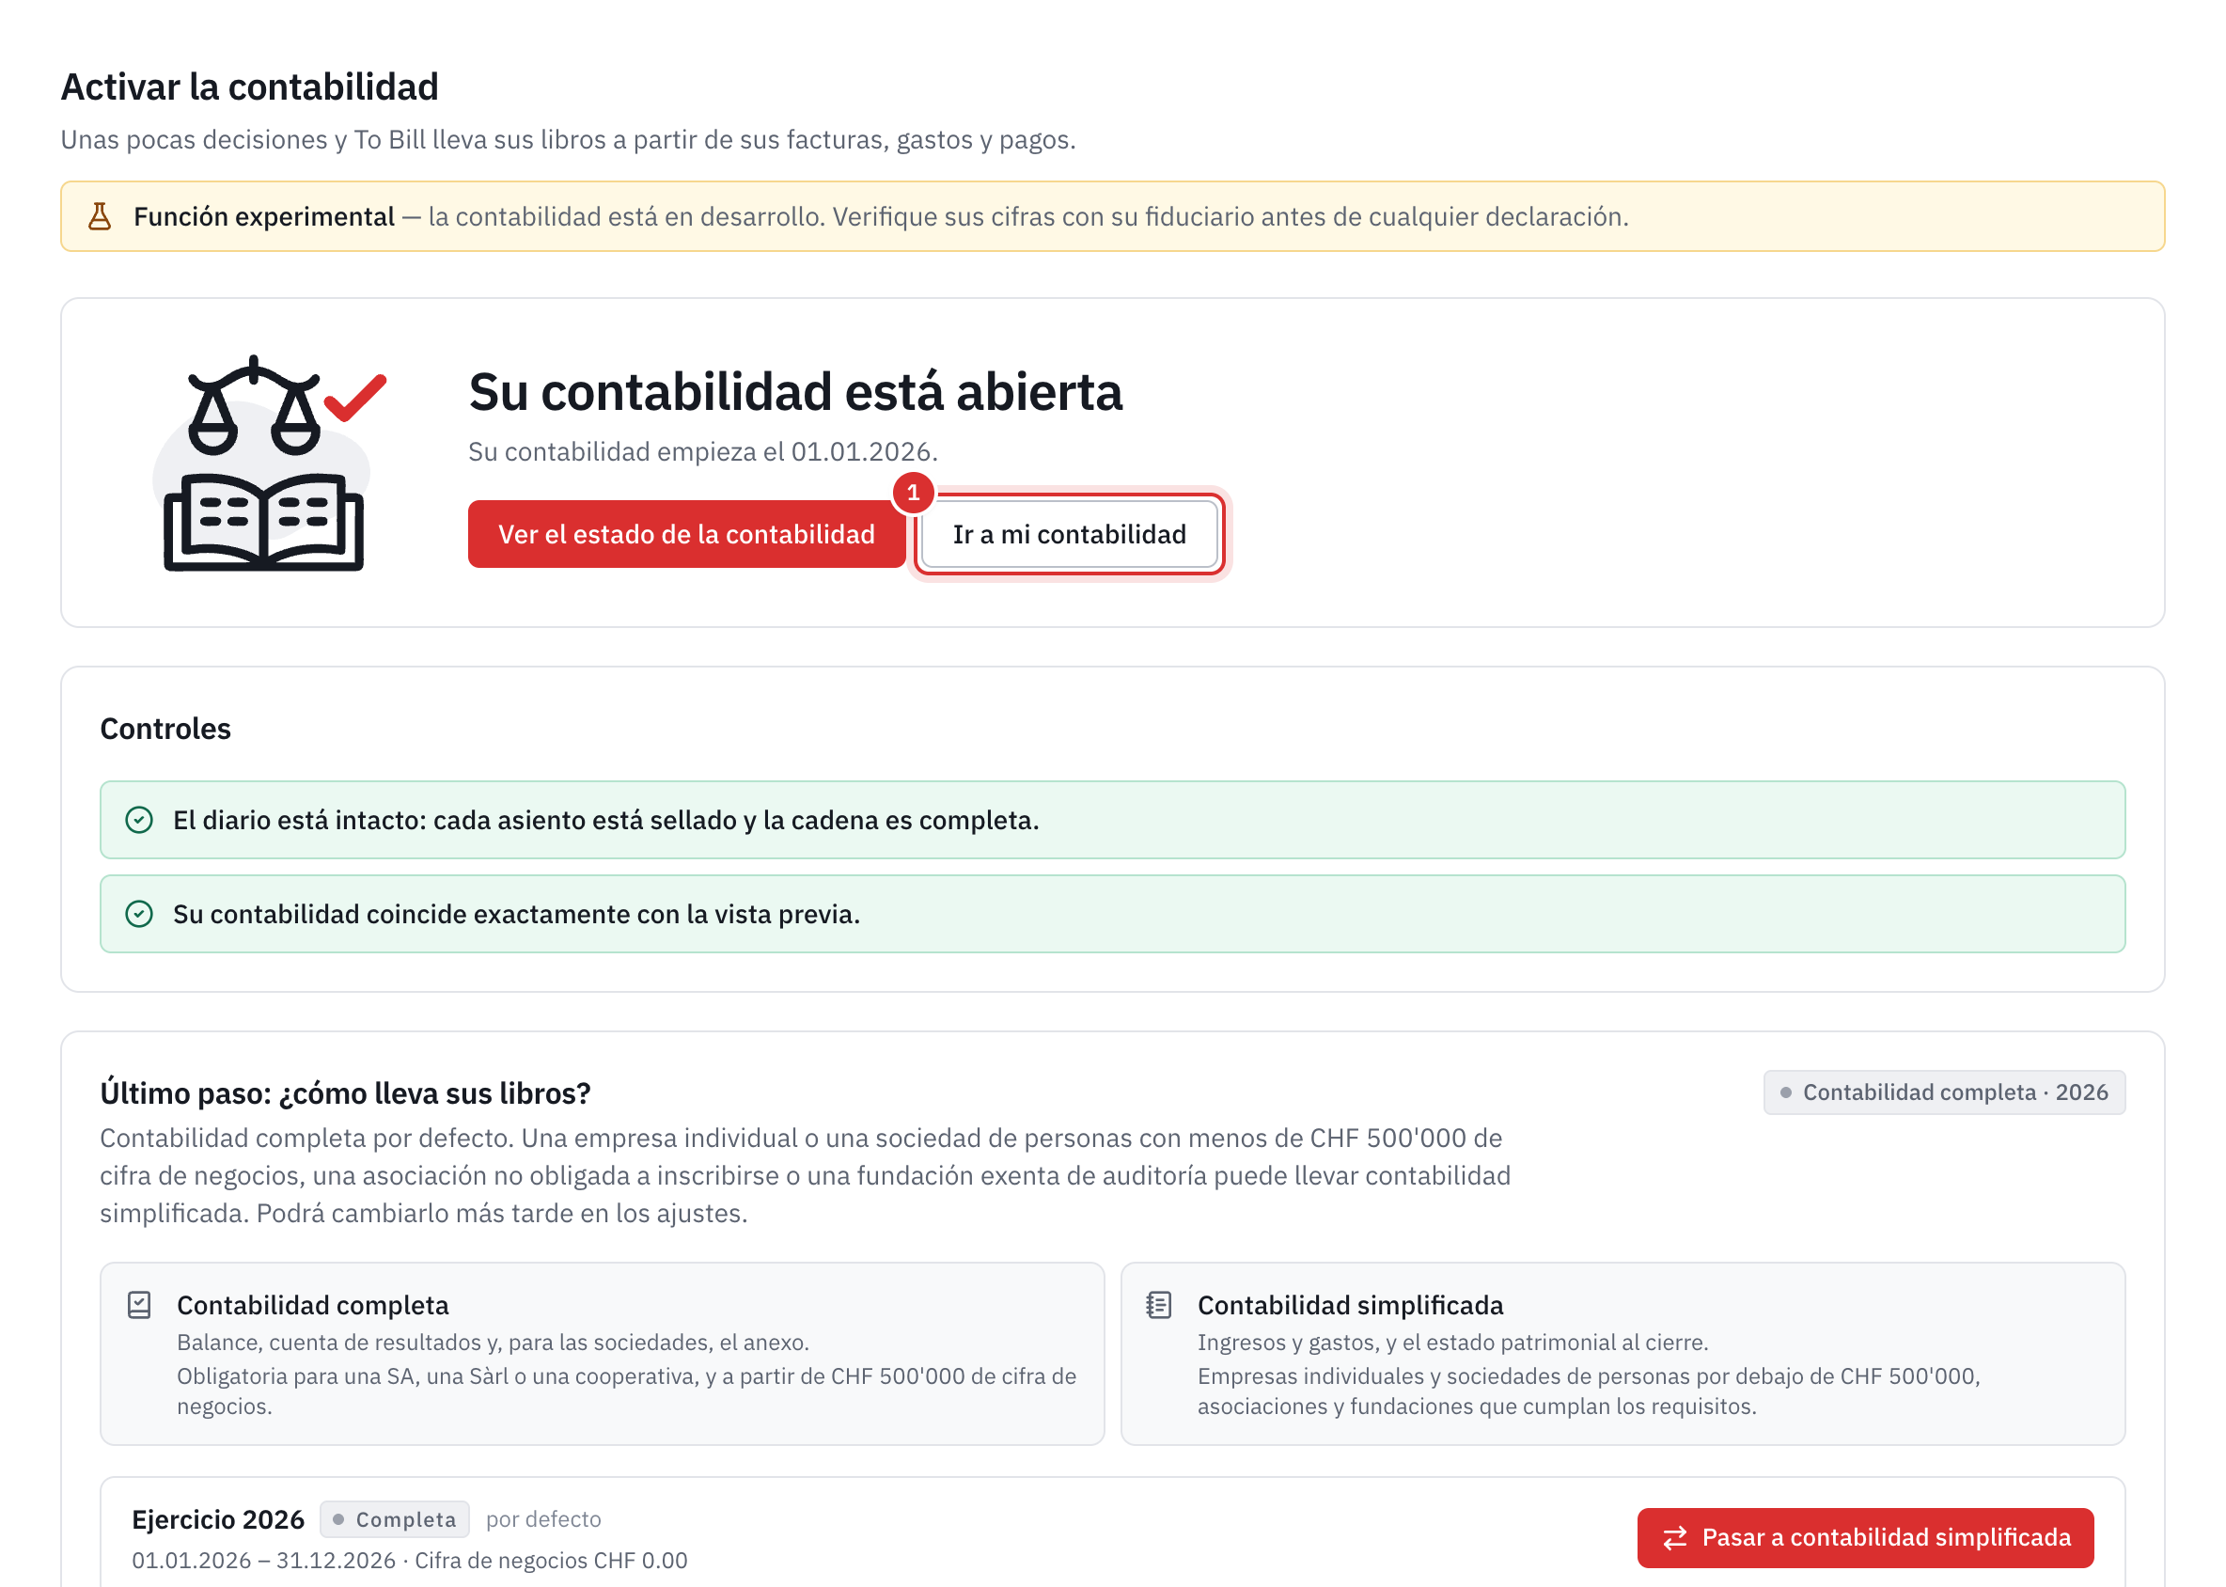Screen dimensions: 2226x1587
Task: Click 'Su contabilidad está abierta' heading
Action: (x=795, y=392)
